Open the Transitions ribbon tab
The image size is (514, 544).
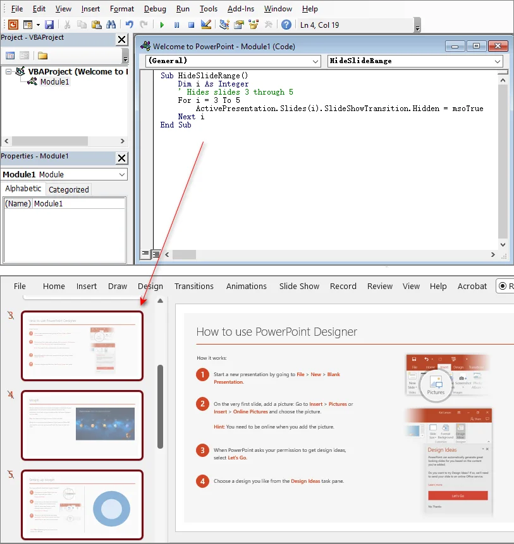point(194,287)
